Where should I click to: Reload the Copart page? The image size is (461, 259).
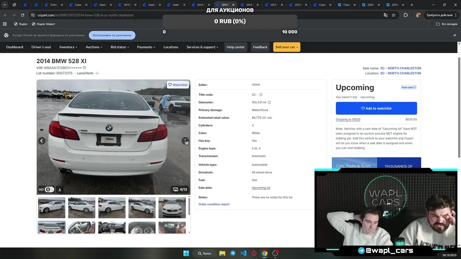[x=22, y=15]
